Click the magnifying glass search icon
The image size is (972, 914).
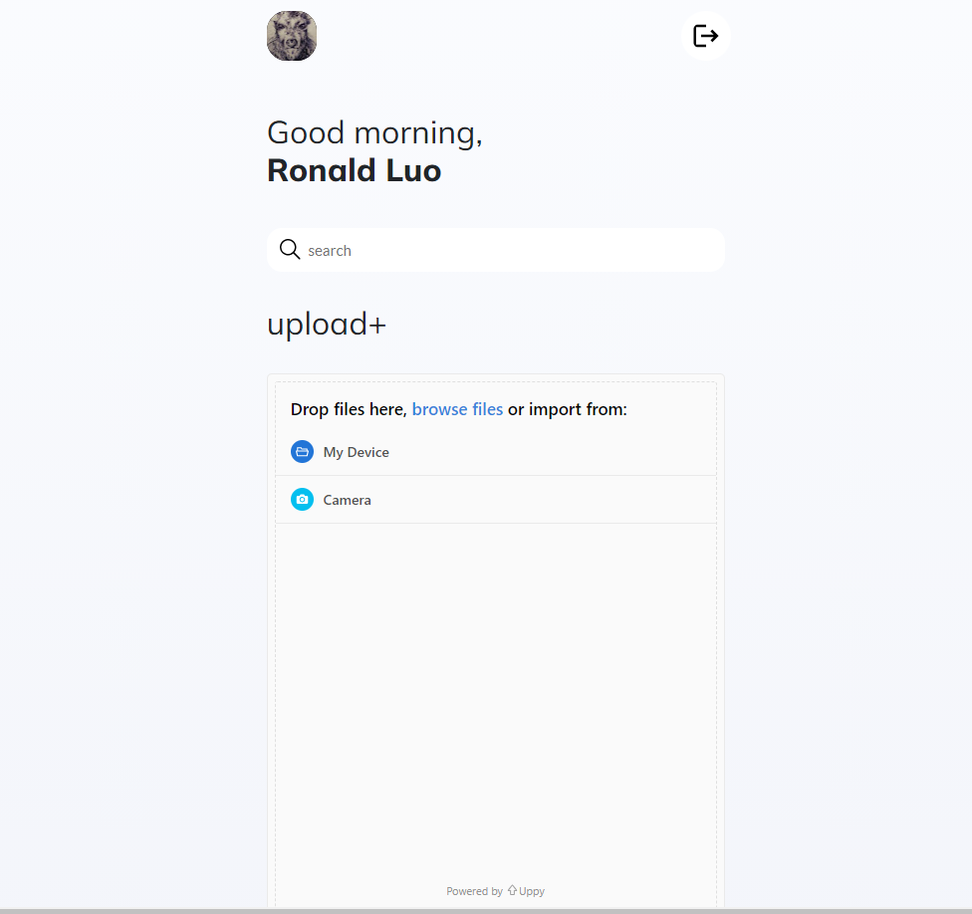[x=290, y=249]
